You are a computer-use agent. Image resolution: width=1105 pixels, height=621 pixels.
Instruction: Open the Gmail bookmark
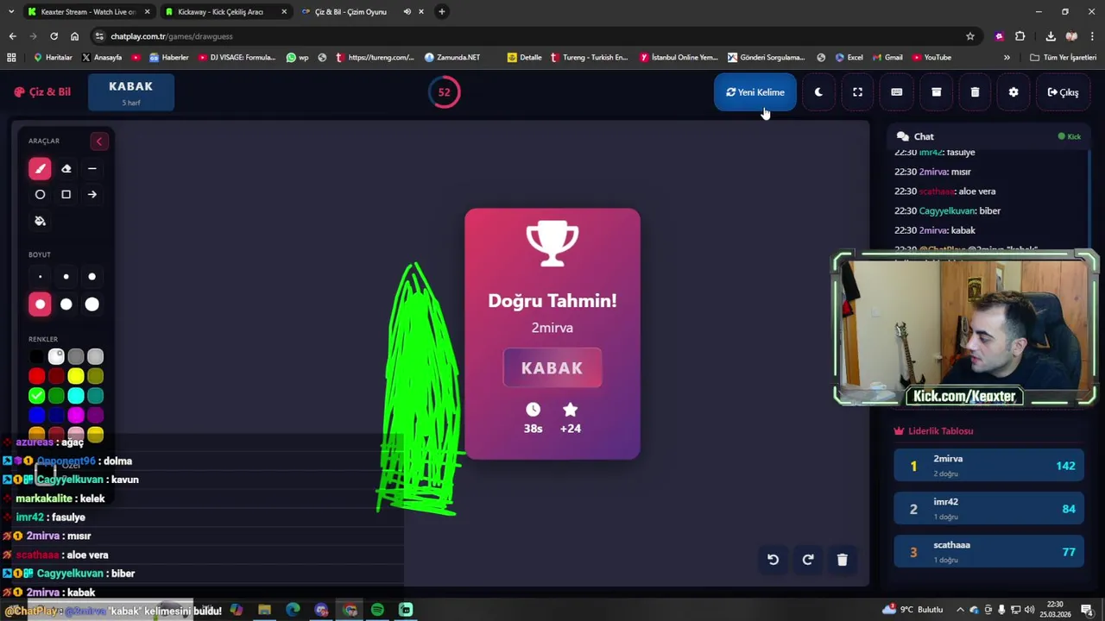(x=887, y=58)
